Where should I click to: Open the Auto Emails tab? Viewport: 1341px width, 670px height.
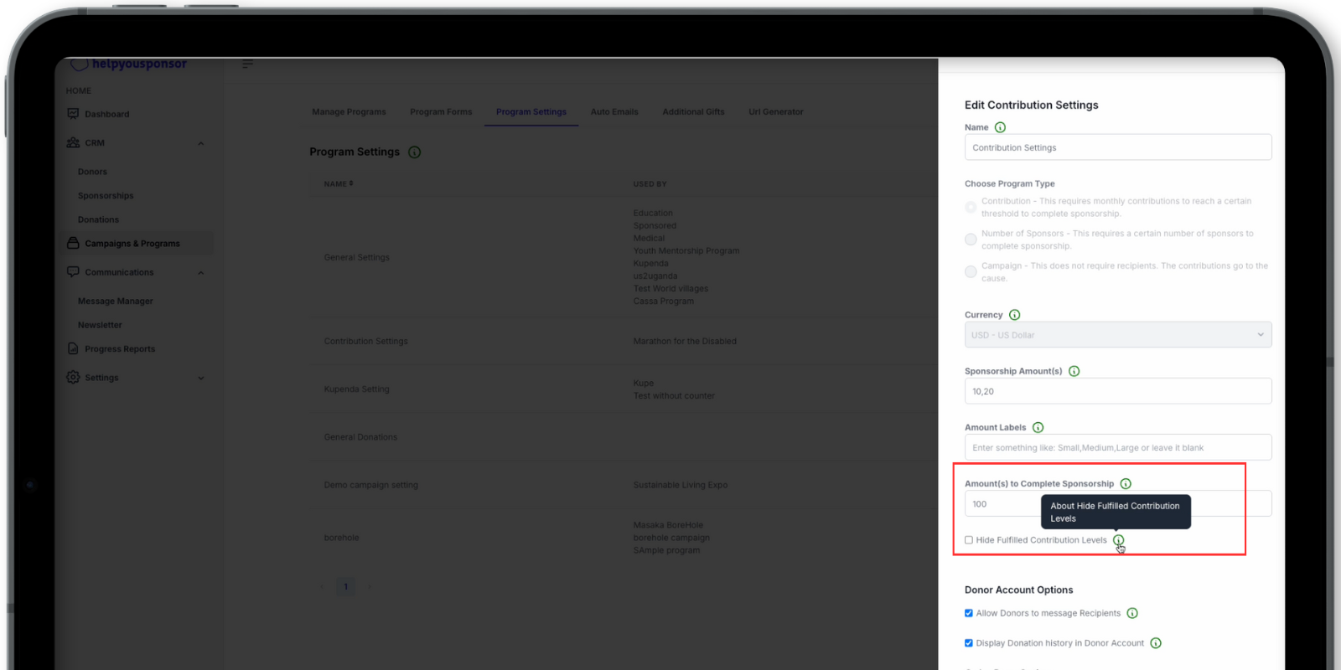pos(614,111)
